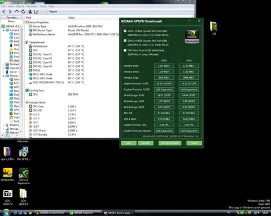Image resolution: width=271 pixels, height=216 pixels.
Task: Expand the Motherboard tree node
Action: pos(3,64)
